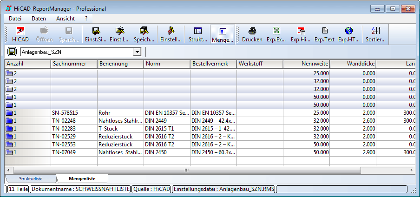The image size is (420, 197).
Task: Click the Einst.L... load settings icon
Action: [120, 31]
